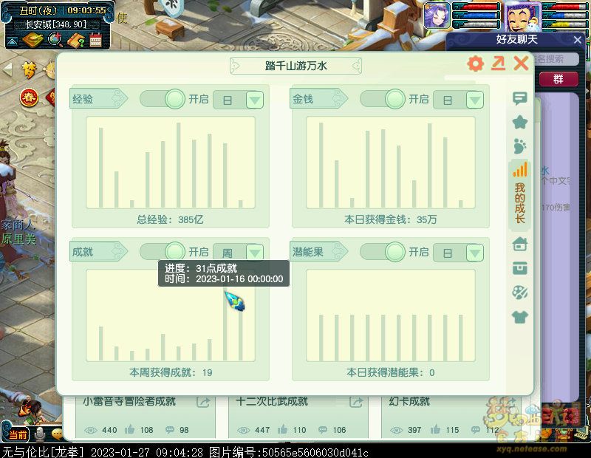Screen dimensions: 591x458
Task: Click the red 春 round icon
Action: coord(29,98)
